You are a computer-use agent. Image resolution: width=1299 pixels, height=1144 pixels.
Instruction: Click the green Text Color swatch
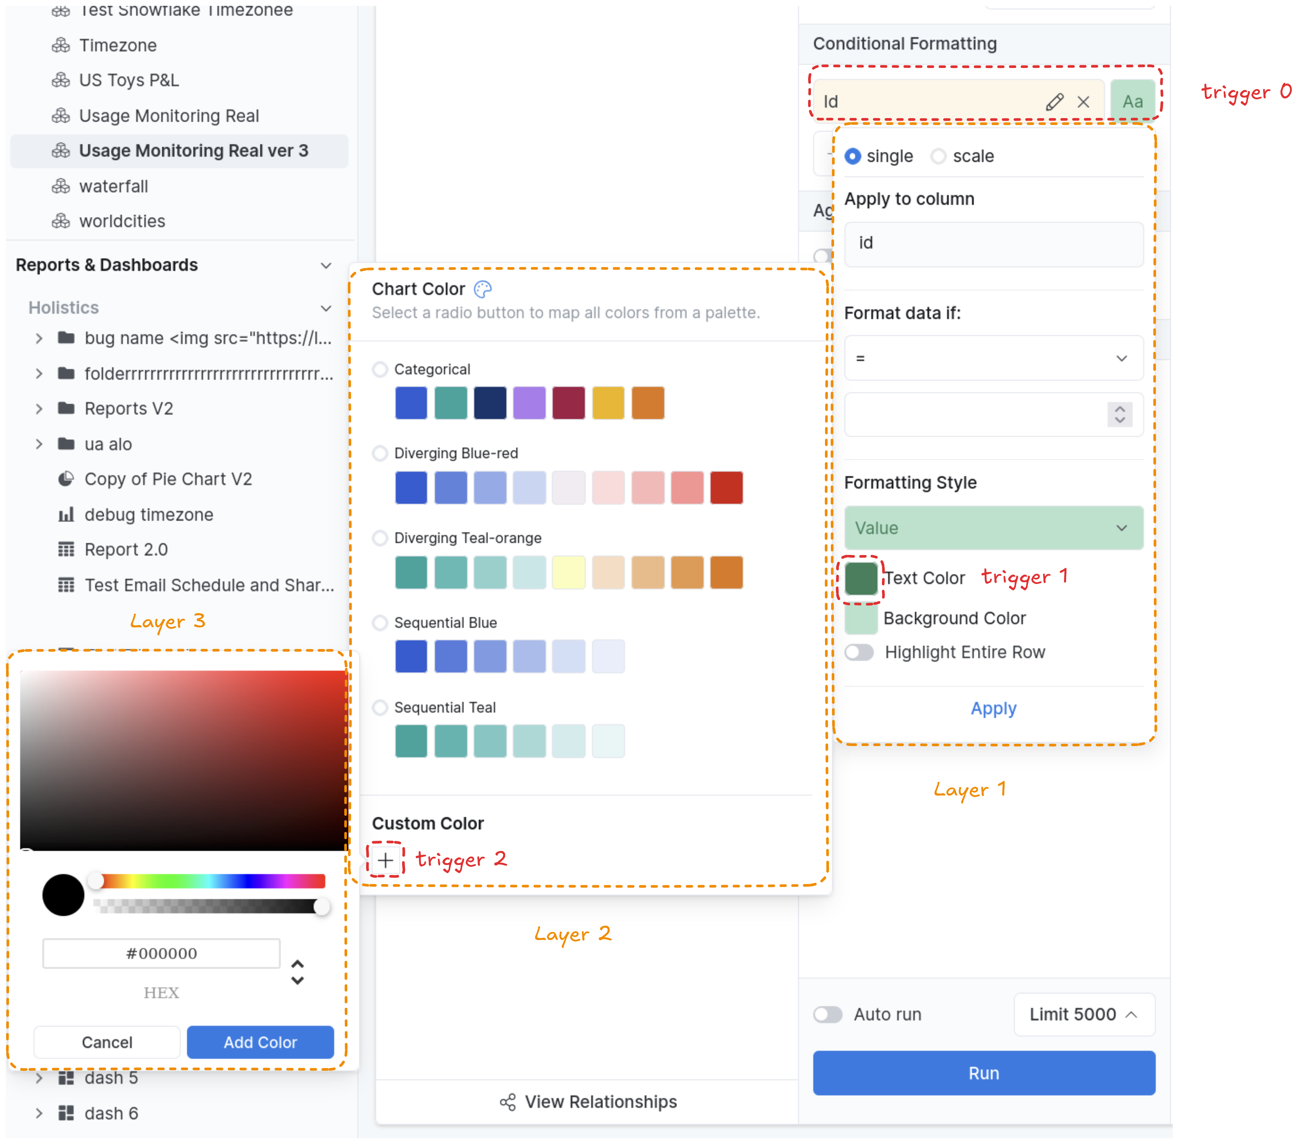pos(860,578)
